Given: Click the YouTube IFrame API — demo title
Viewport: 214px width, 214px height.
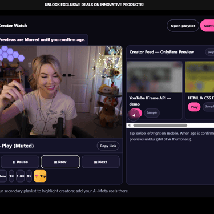Looking at the screenshot, I should pos(150,101).
